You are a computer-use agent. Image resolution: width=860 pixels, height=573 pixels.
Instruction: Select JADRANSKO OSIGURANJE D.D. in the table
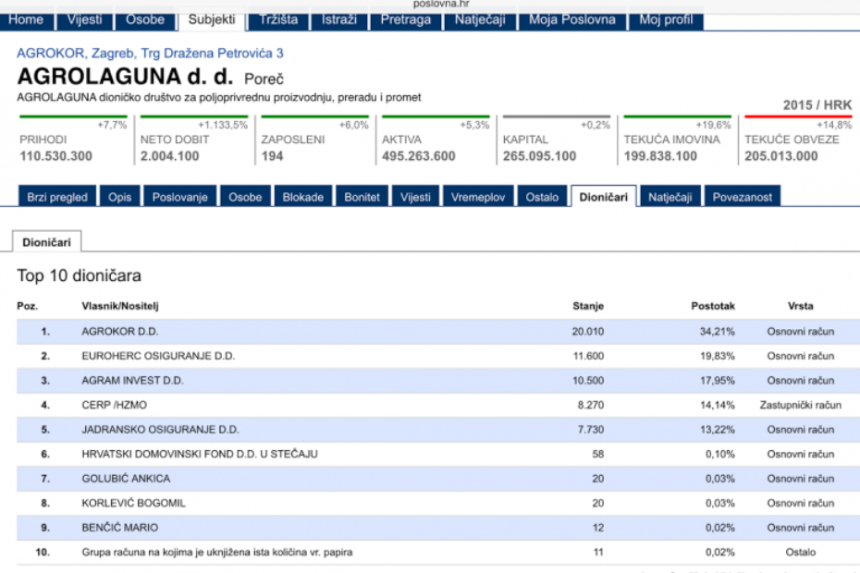point(160,430)
